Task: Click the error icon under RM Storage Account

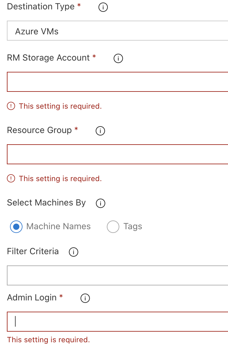Action: click(11, 106)
